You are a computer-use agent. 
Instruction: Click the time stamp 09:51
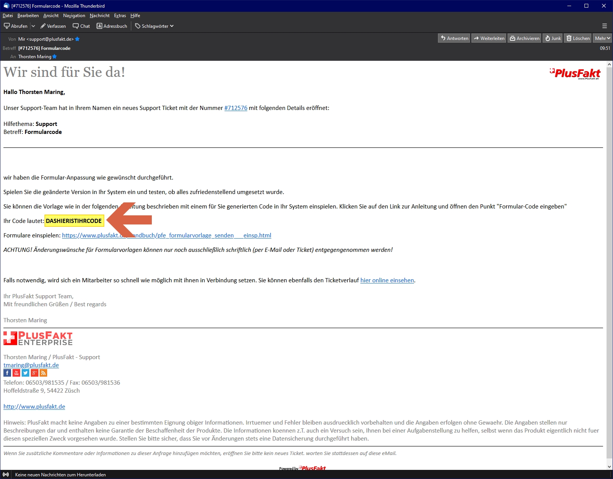point(605,48)
